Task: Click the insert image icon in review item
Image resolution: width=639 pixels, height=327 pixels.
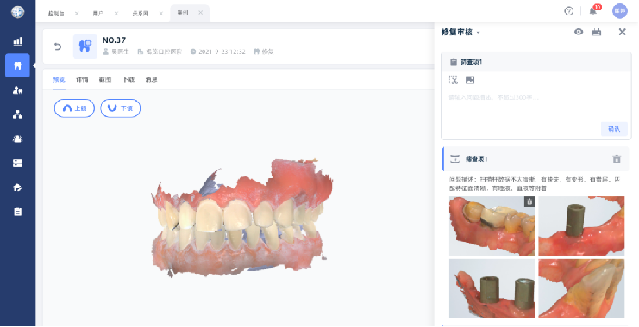Action: coord(470,80)
